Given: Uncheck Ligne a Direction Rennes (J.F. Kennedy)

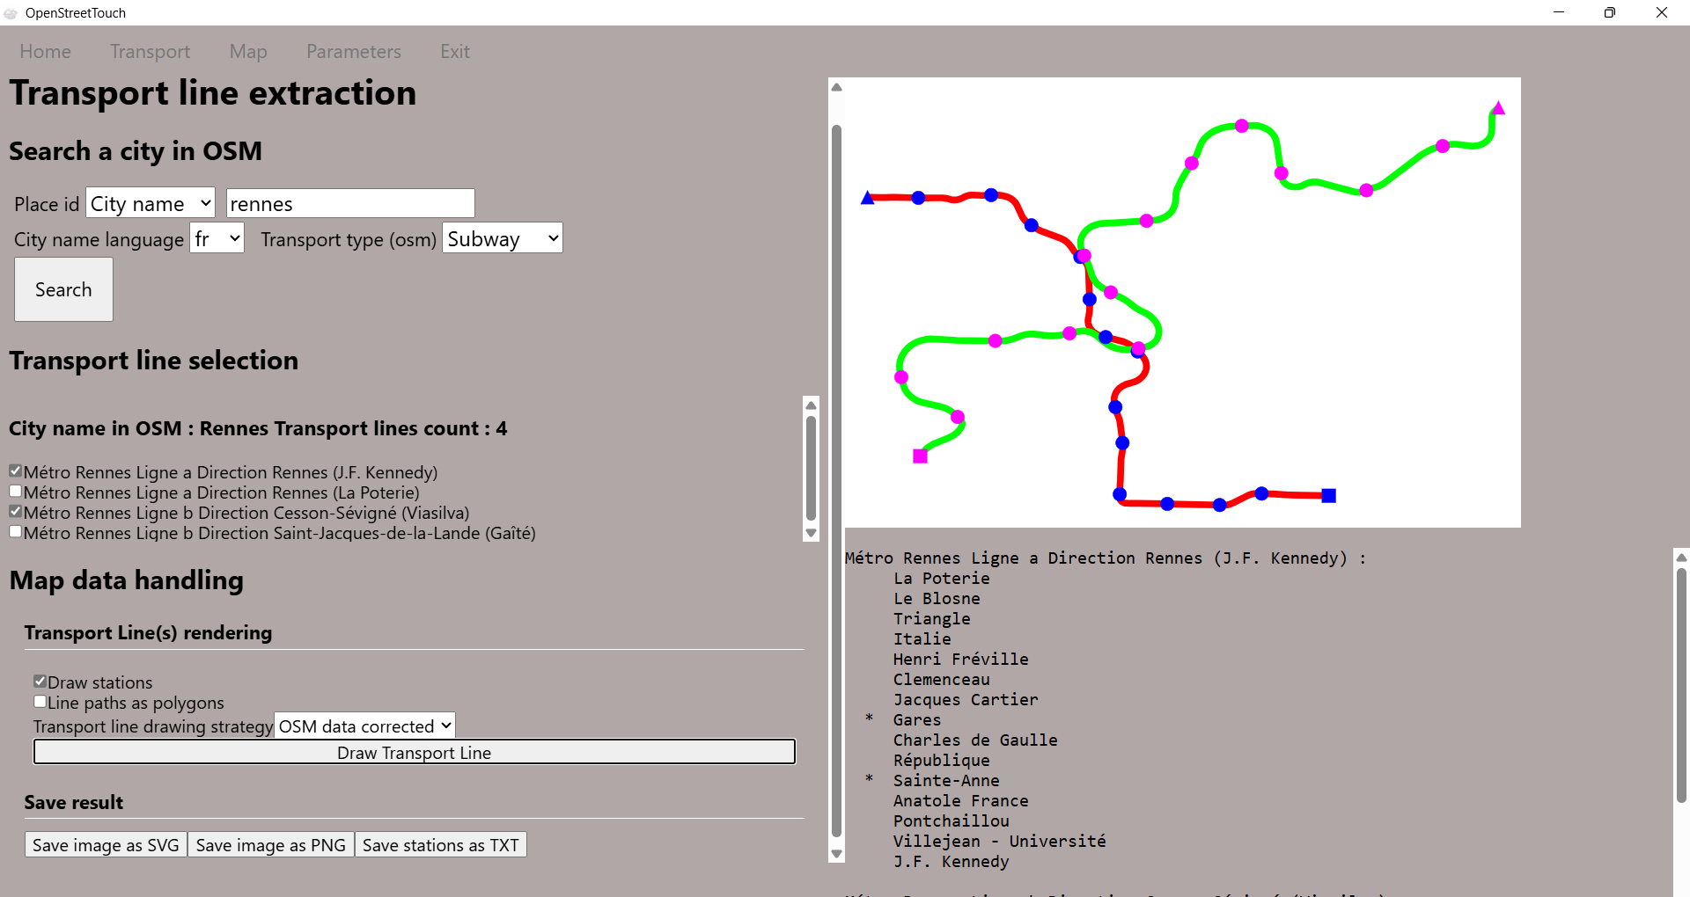Looking at the screenshot, I should click(x=15, y=471).
